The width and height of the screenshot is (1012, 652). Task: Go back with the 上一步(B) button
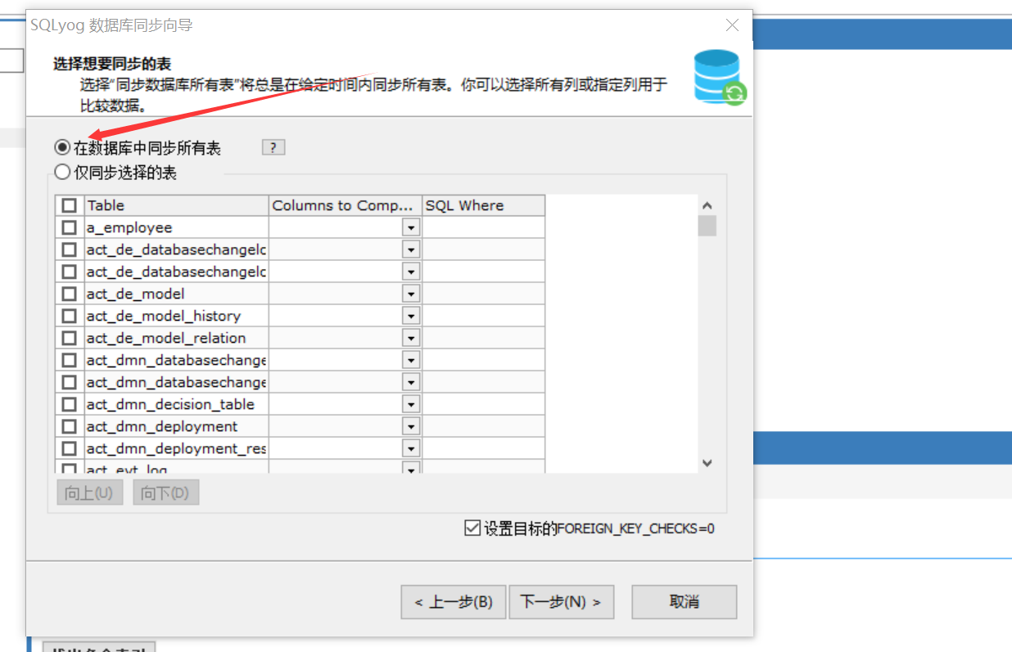(453, 602)
